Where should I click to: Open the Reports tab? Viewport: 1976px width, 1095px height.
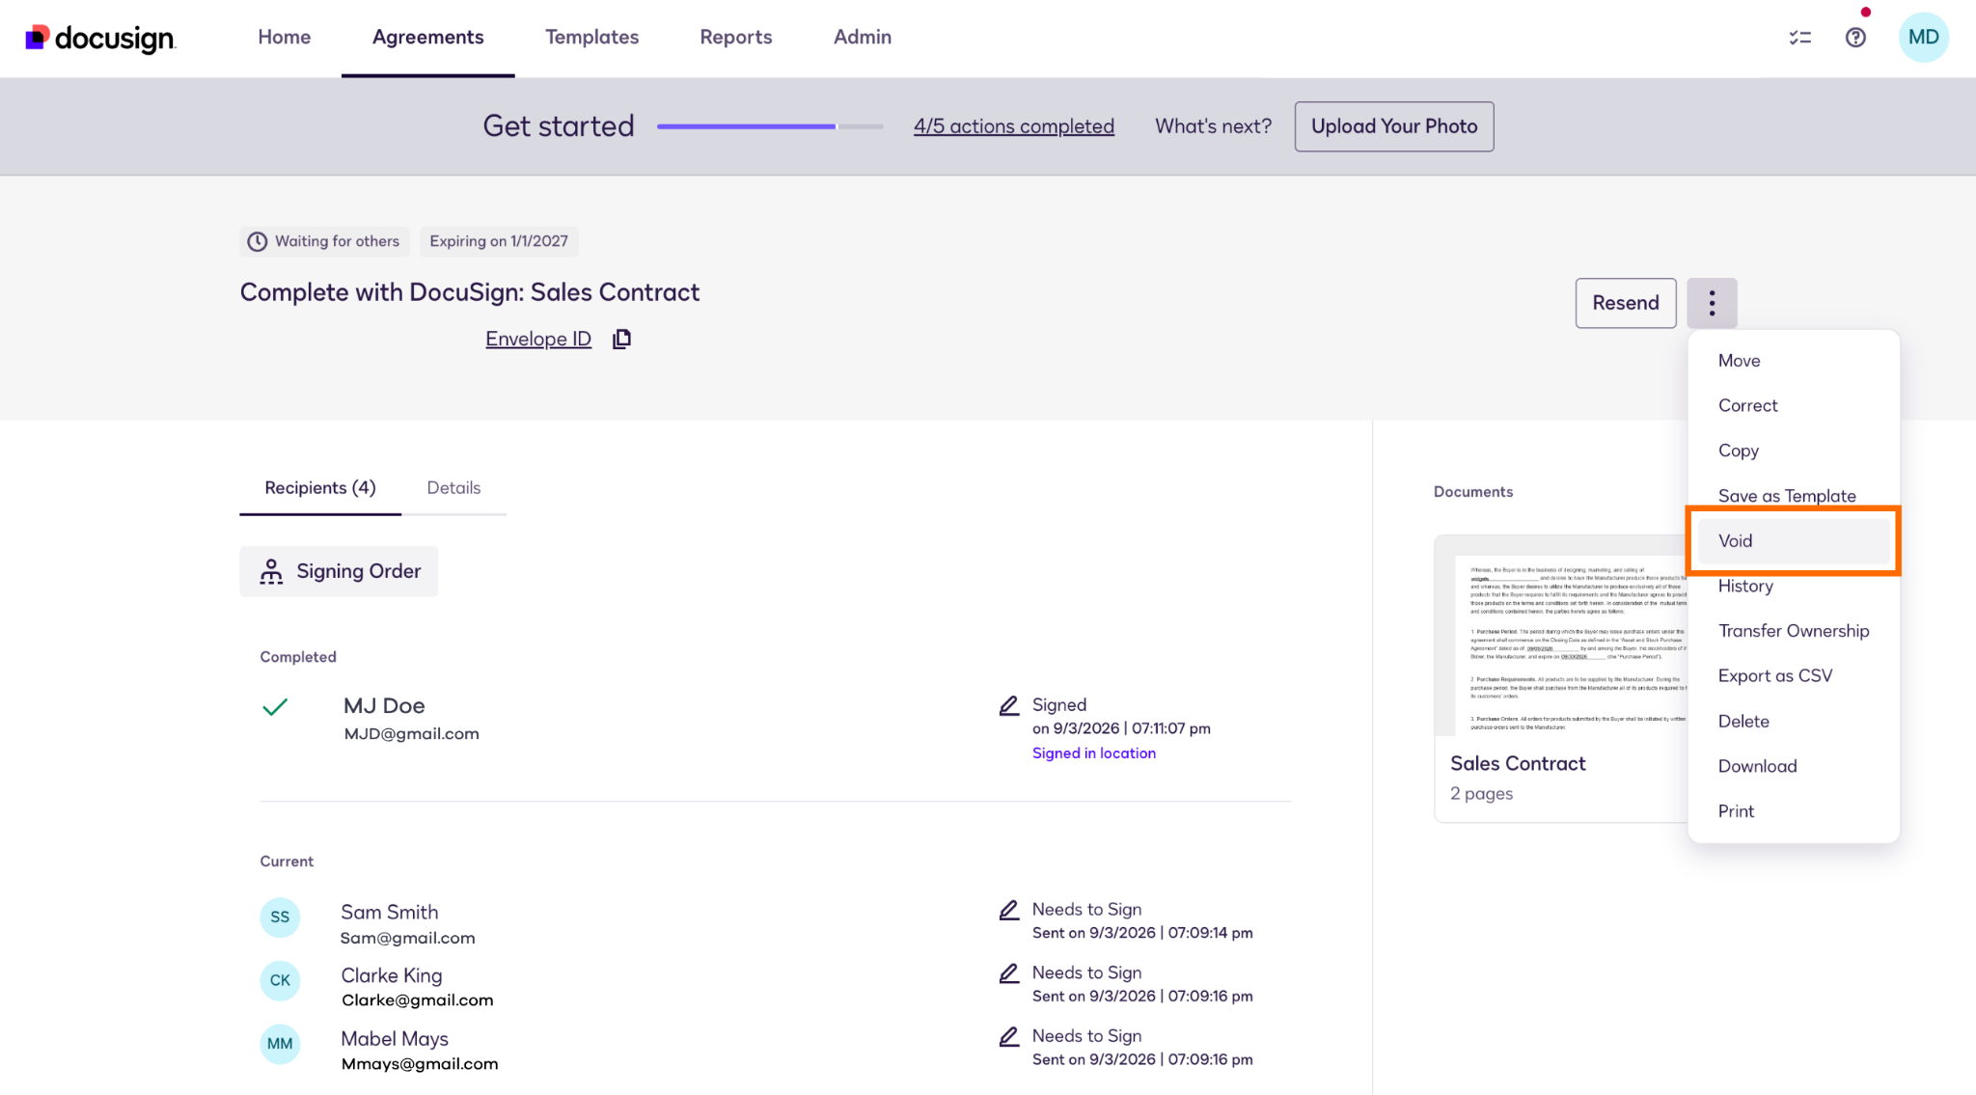pos(735,37)
